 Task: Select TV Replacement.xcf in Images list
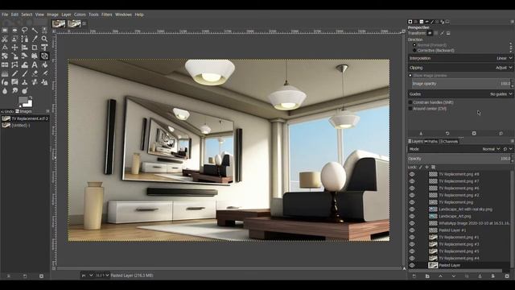click(25, 118)
